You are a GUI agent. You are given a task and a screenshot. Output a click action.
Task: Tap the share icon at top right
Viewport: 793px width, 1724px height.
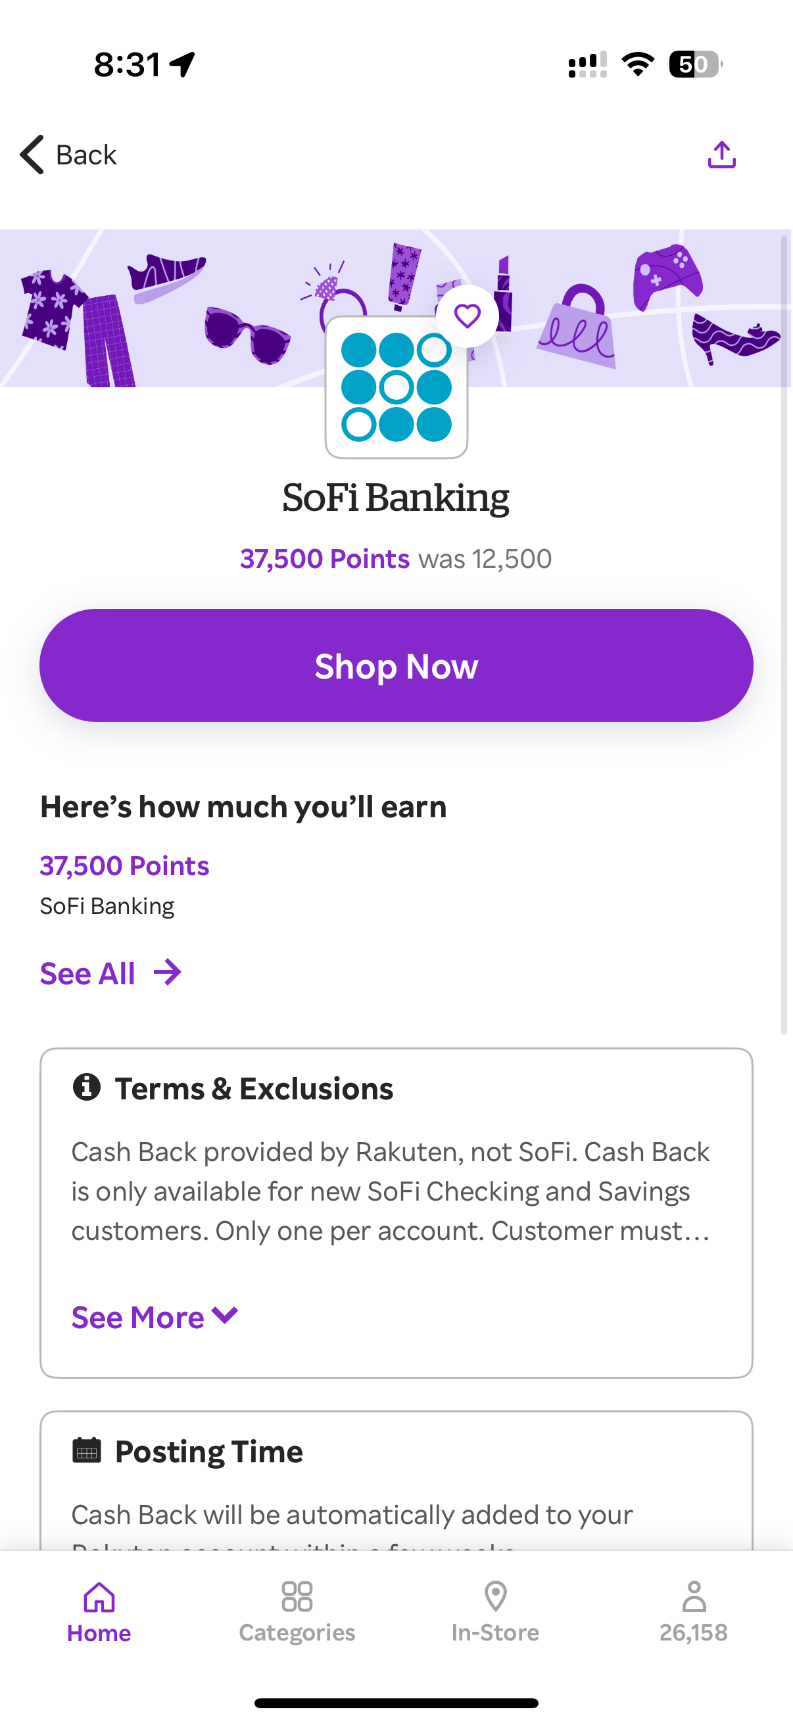(721, 155)
